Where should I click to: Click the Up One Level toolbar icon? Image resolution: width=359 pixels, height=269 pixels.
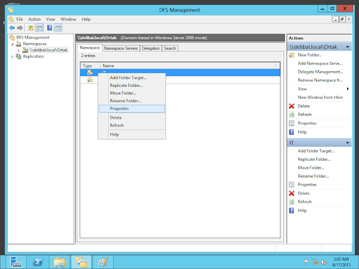click(31, 27)
